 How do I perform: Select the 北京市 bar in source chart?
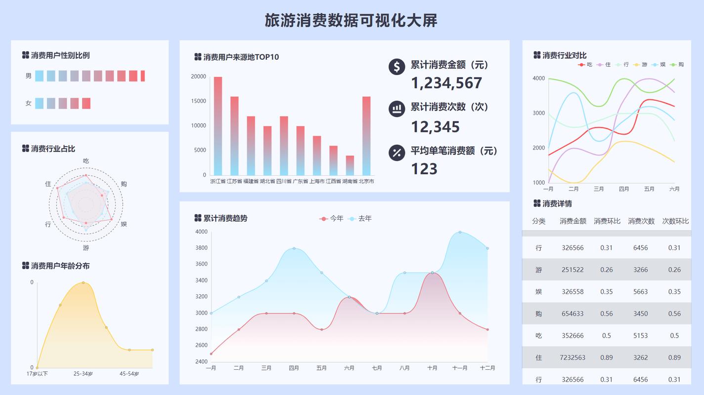point(366,136)
